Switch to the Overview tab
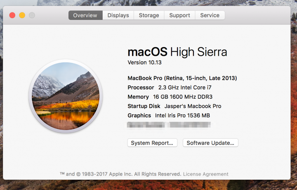Screen dimensions: 297x190 click(x=85, y=15)
